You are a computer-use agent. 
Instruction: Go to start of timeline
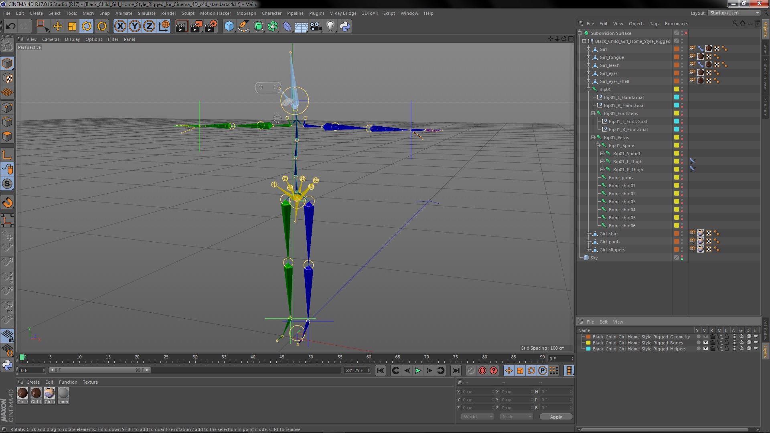click(381, 370)
